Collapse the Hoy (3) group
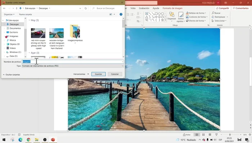 [x=29, y=20]
